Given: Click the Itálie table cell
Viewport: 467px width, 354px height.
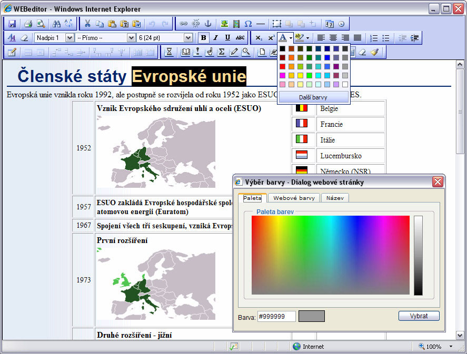Looking at the screenshot, I should (x=350, y=140).
